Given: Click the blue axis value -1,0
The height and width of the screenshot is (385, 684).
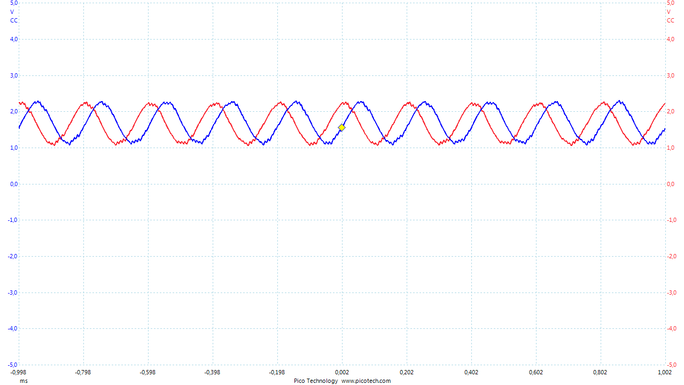Looking at the screenshot, I should click(13, 220).
